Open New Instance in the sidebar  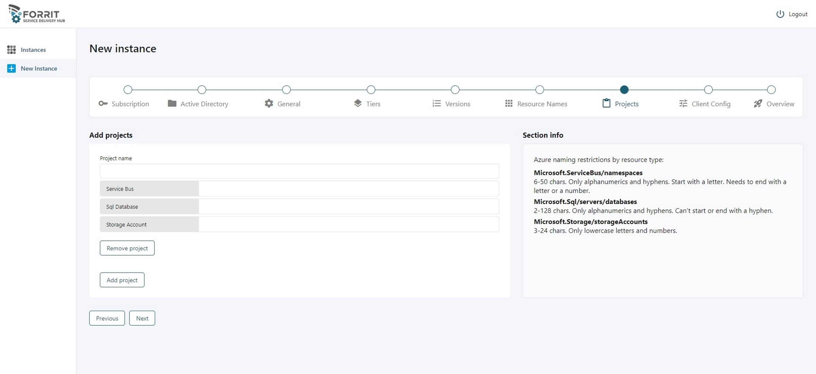[38, 68]
